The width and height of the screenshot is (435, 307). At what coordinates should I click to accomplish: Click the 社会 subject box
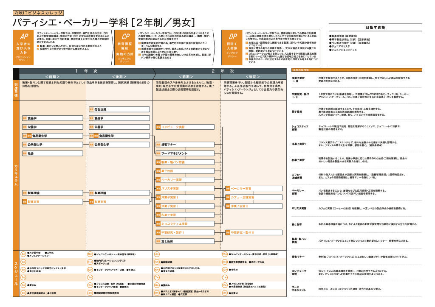coord(52,153)
